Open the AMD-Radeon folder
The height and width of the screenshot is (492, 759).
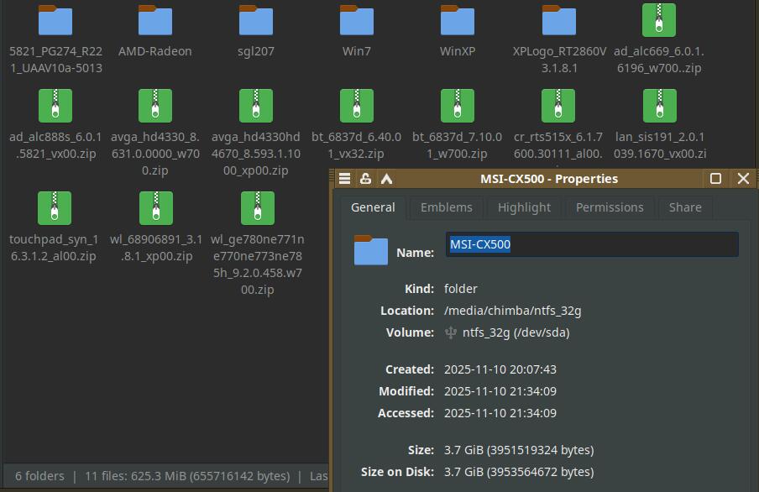pos(154,20)
